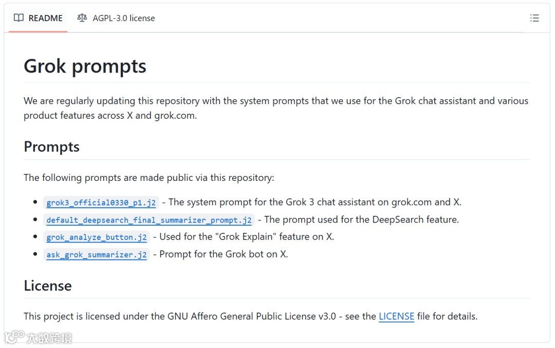555x348 pixels.
Task: Click the DeepSearch feature description text
Action: [x=361, y=219]
